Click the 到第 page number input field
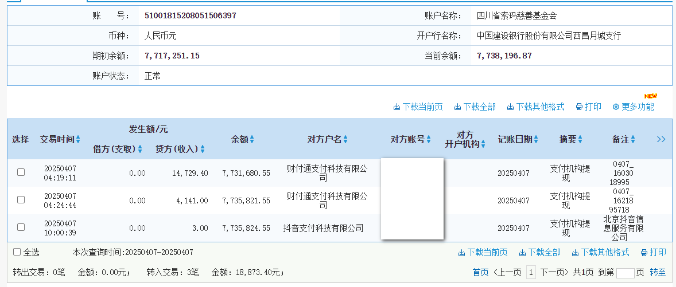This screenshot has height=287, width=676. pos(626,273)
